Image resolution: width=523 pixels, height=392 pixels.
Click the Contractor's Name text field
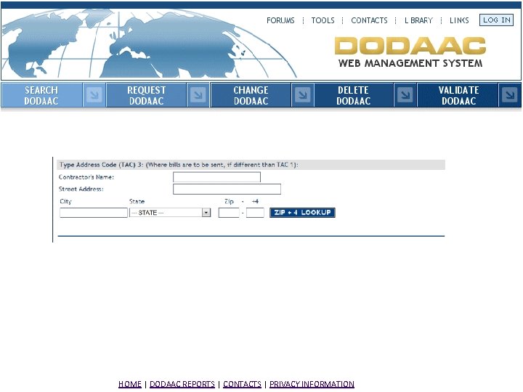click(216, 177)
